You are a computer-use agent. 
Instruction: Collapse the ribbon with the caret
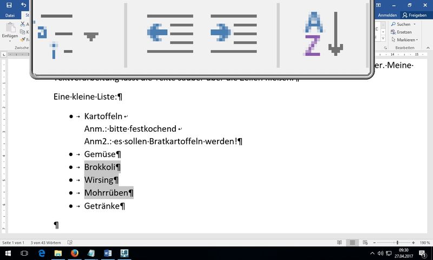[428, 48]
